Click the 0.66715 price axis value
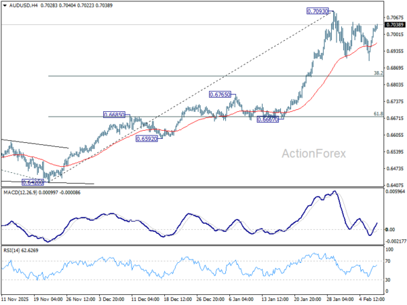This screenshot has height=305, width=407. pyautogui.click(x=395, y=118)
